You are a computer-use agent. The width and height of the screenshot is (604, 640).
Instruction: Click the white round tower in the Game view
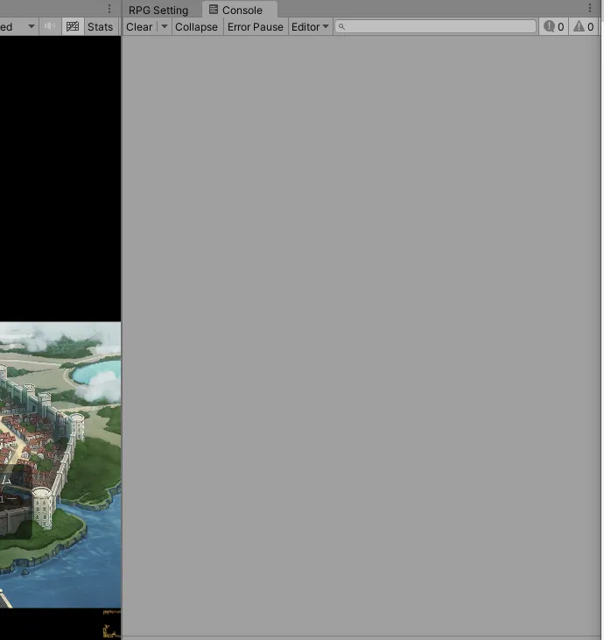point(43,507)
